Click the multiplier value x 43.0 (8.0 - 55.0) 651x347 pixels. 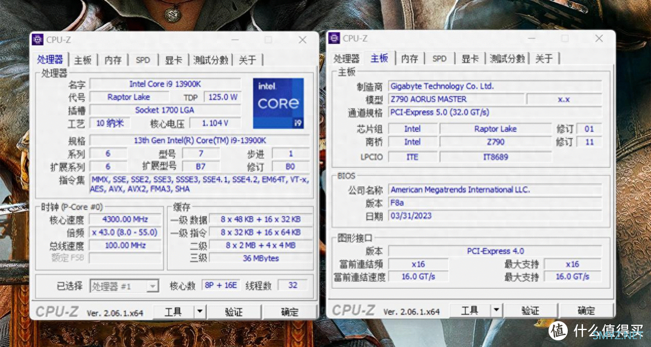[125, 233]
